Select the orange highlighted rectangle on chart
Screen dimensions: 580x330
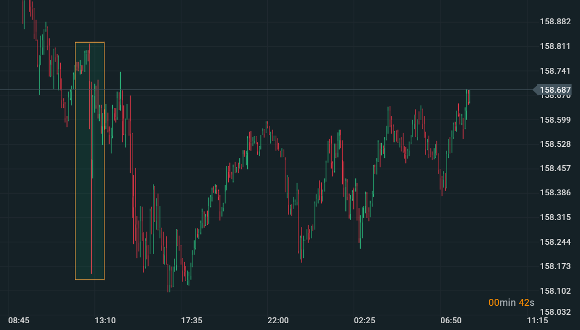pyautogui.click(x=90, y=161)
